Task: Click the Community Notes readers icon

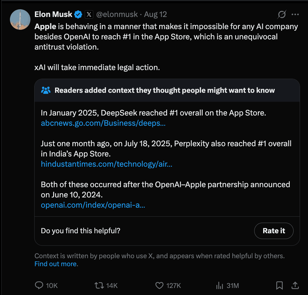Action: click(45, 90)
